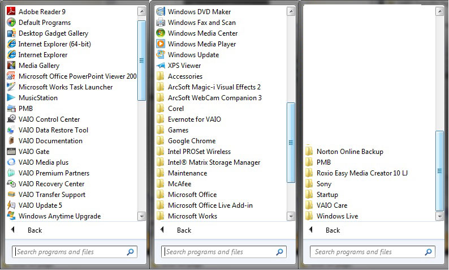Click search magnifier icon in middle panel
This screenshot has height=270, width=449.
[279, 252]
